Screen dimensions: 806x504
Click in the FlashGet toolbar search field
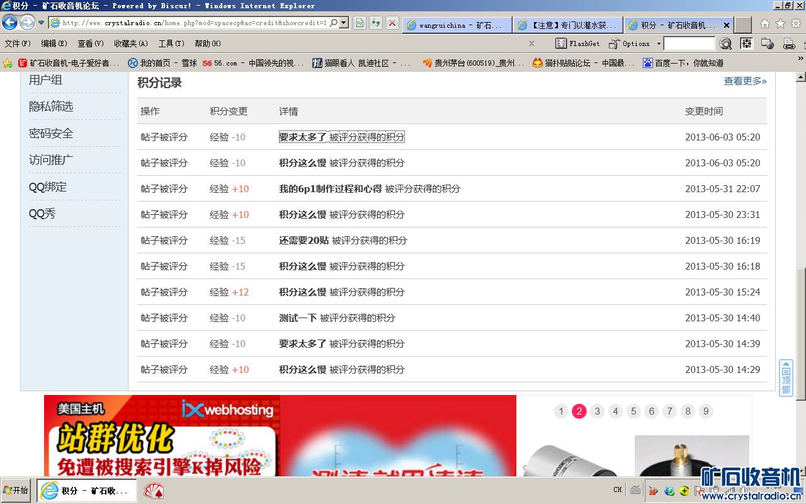689,43
